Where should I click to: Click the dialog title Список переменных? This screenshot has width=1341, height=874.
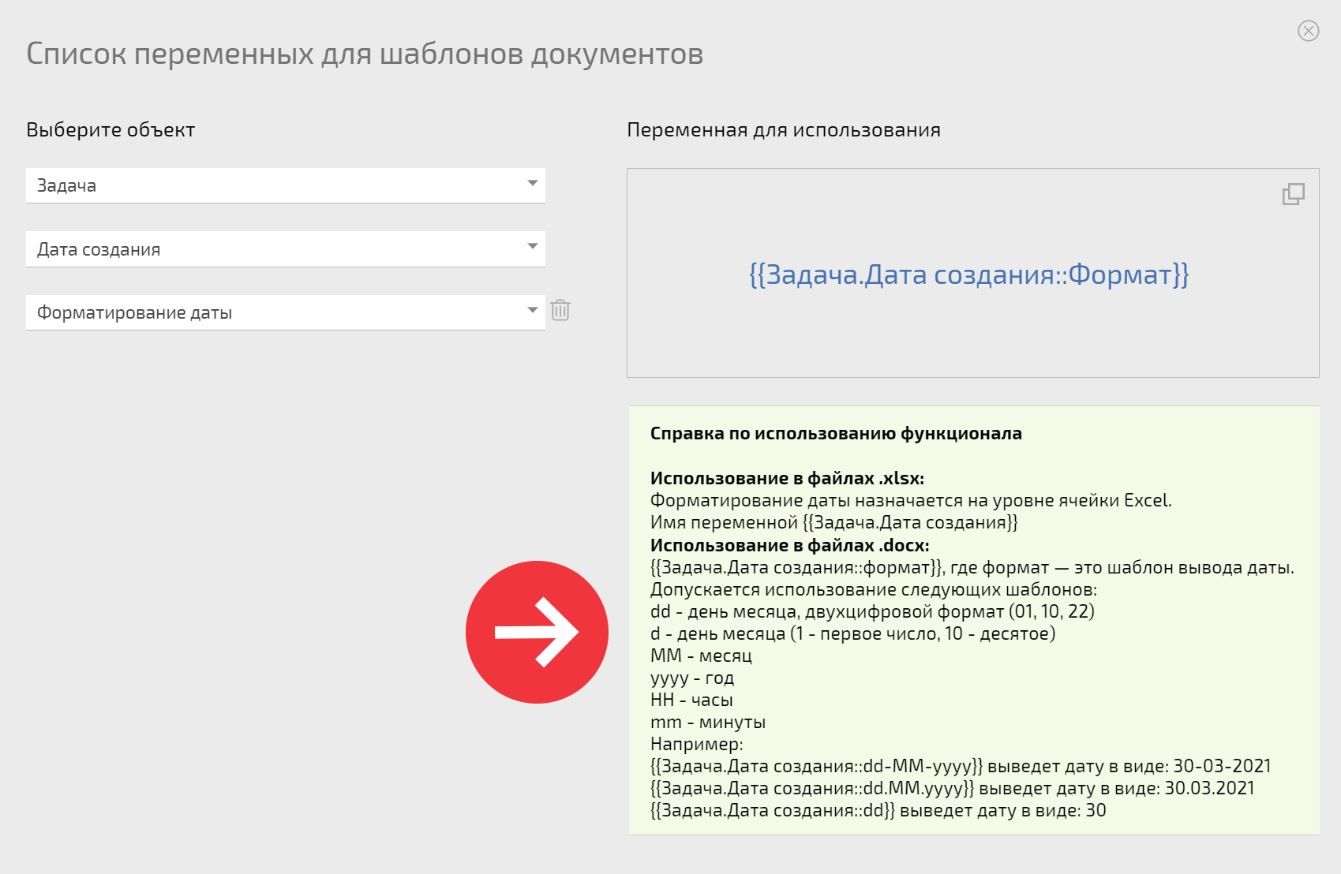pos(365,54)
